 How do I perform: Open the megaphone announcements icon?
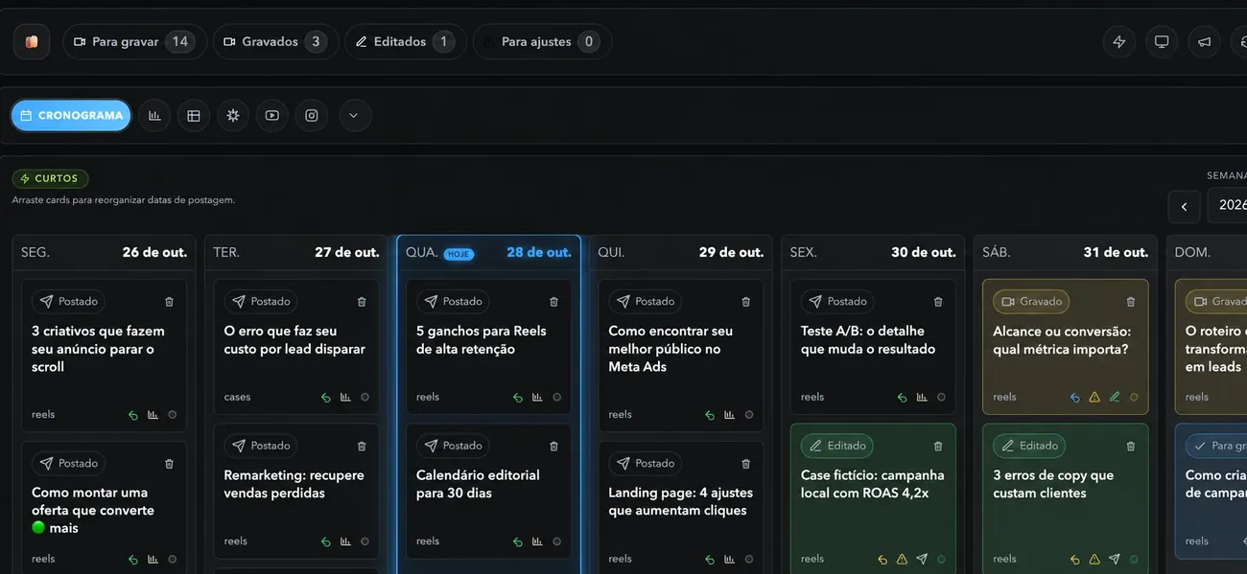[1205, 42]
